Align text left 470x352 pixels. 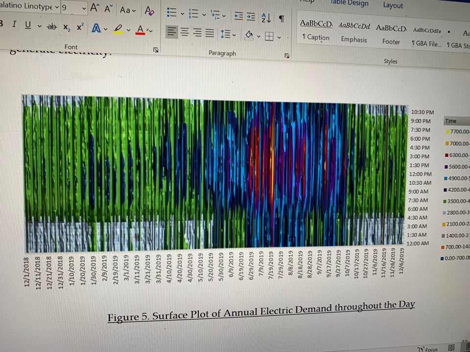(172, 32)
